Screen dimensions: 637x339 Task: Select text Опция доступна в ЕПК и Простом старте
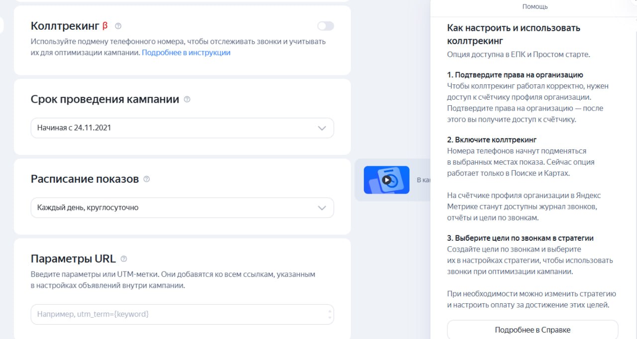coord(519,55)
